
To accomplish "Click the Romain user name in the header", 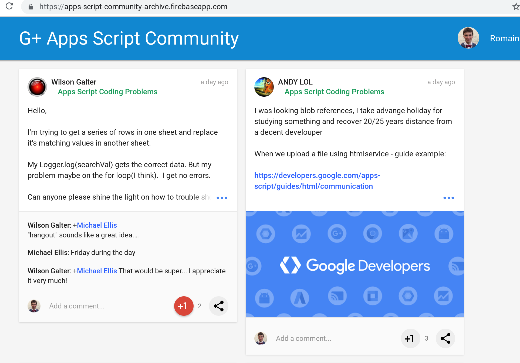I will click(x=505, y=38).
